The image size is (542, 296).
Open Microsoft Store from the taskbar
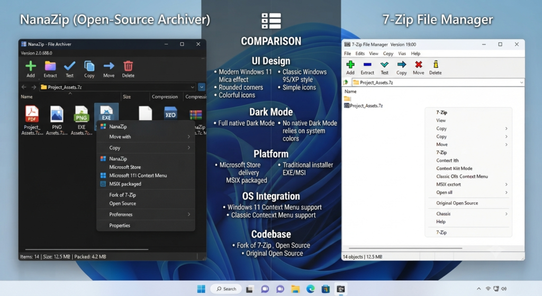point(326,289)
